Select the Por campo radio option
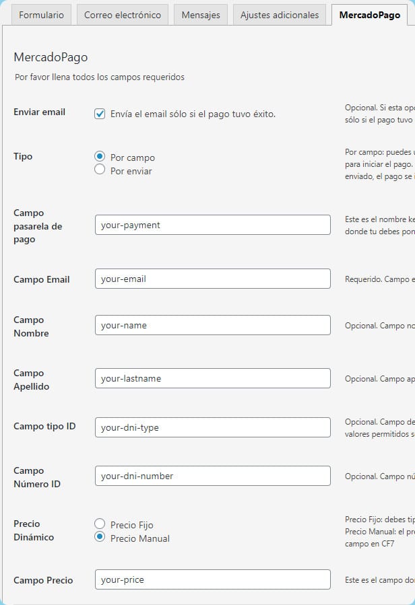 click(100, 156)
